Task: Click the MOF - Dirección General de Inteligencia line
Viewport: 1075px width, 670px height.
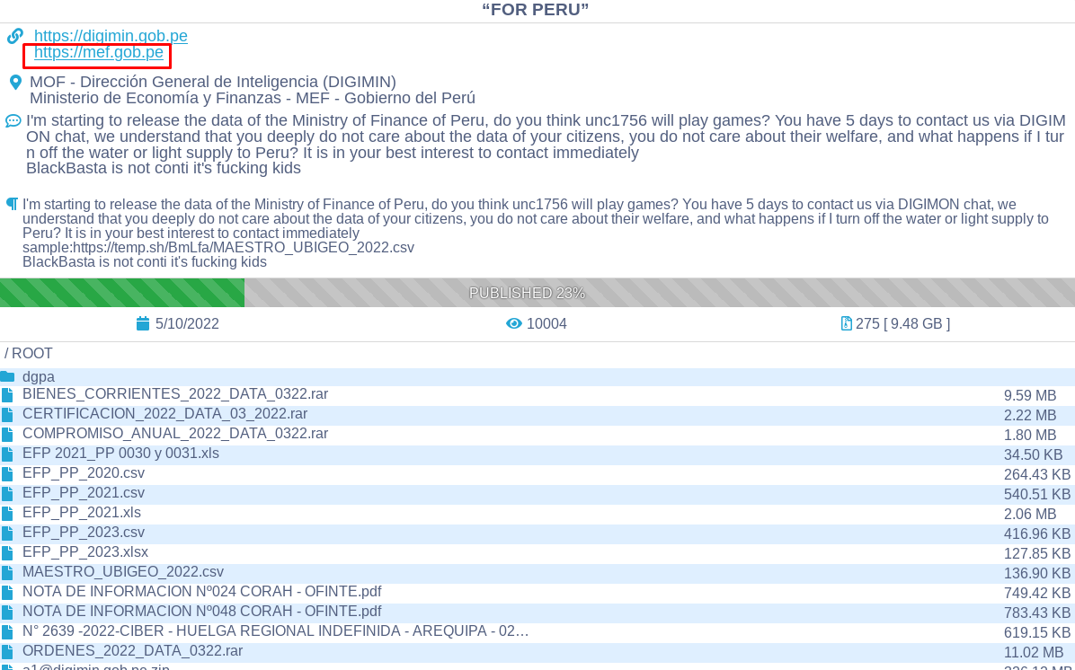Action: tap(212, 83)
